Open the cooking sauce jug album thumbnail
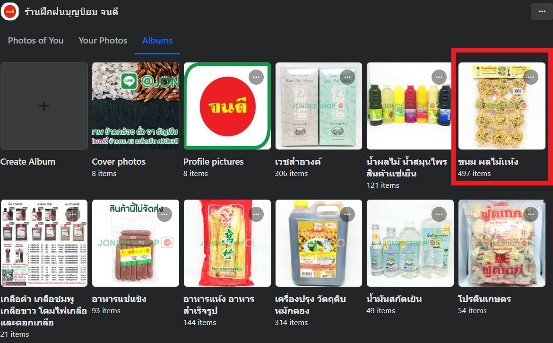This screenshot has width=553, height=343. (319, 243)
